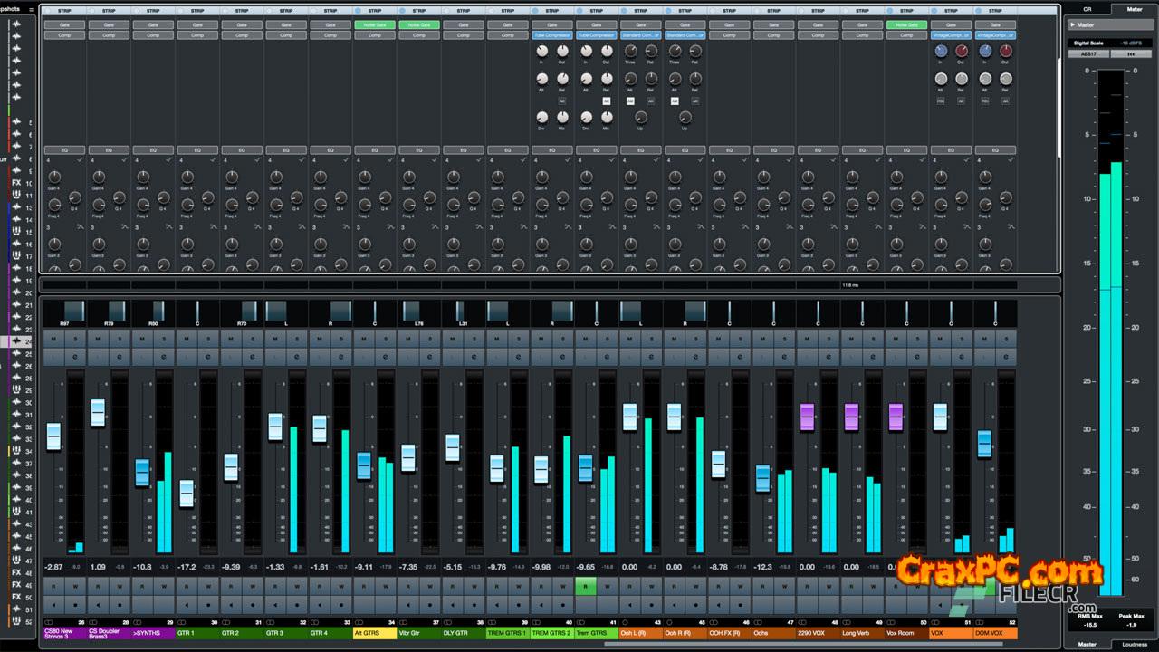Disable read automation on Trem GTRS

[585, 586]
